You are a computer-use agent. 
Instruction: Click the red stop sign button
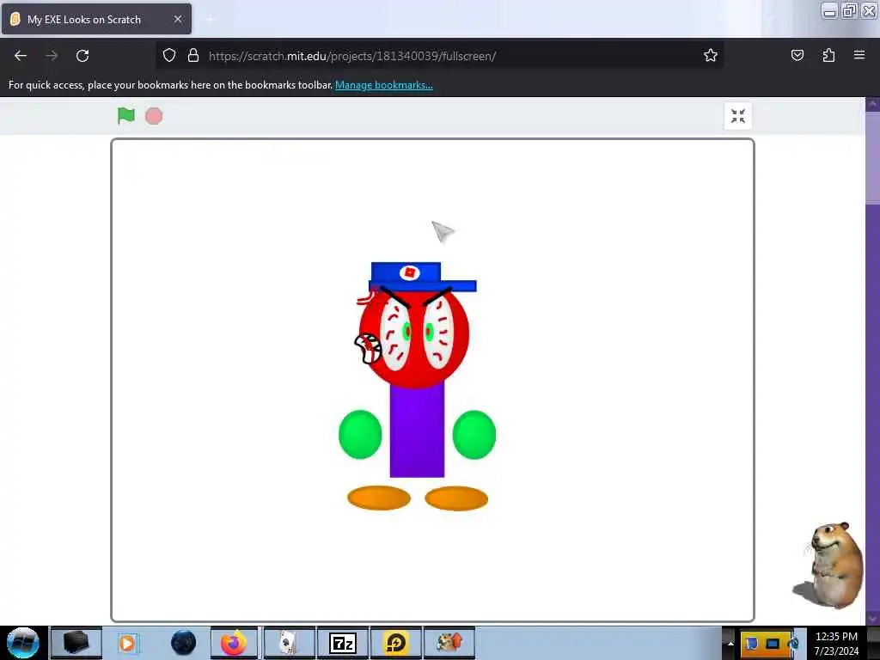pyautogui.click(x=154, y=116)
